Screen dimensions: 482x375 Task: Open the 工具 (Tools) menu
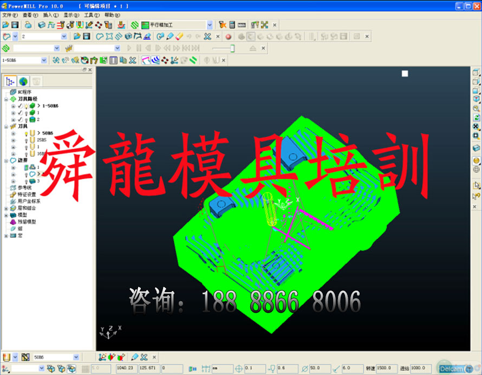point(92,15)
